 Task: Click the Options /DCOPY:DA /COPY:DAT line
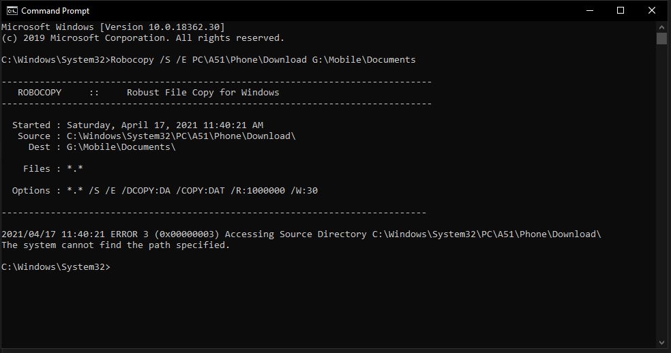165,191
